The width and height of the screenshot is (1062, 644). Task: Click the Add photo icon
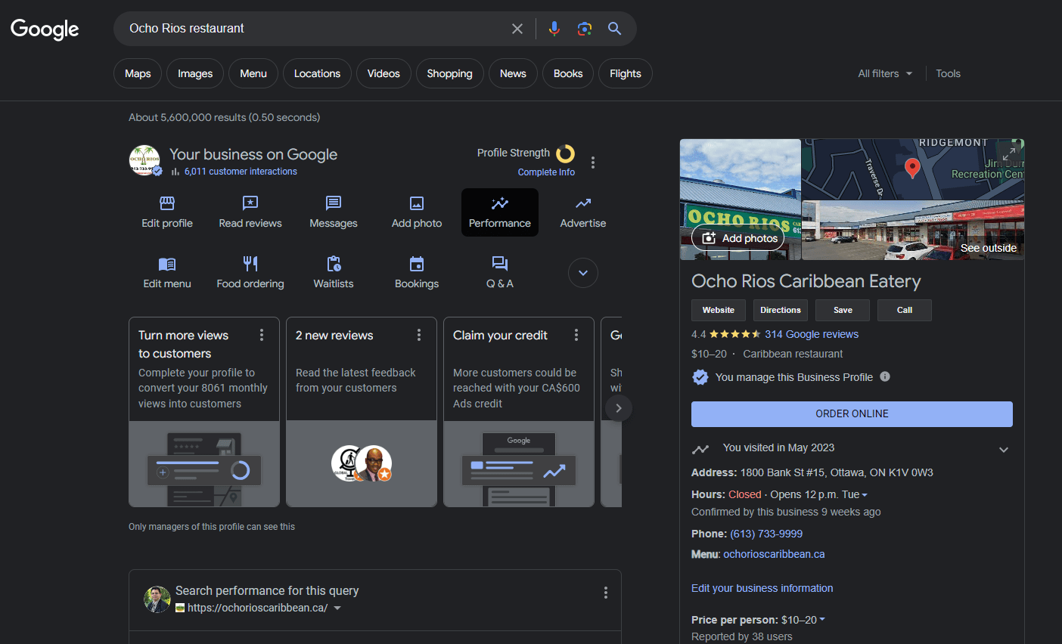click(x=417, y=203)
